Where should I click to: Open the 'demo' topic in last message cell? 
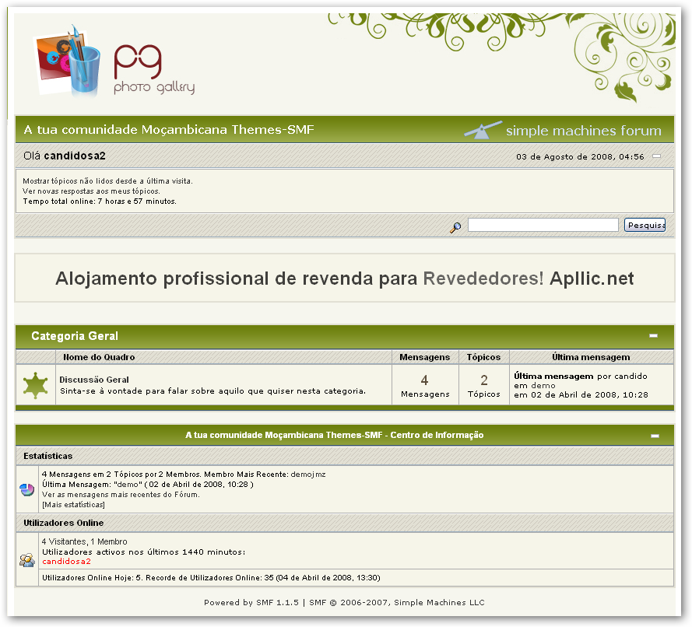click(x=543, y=385)
